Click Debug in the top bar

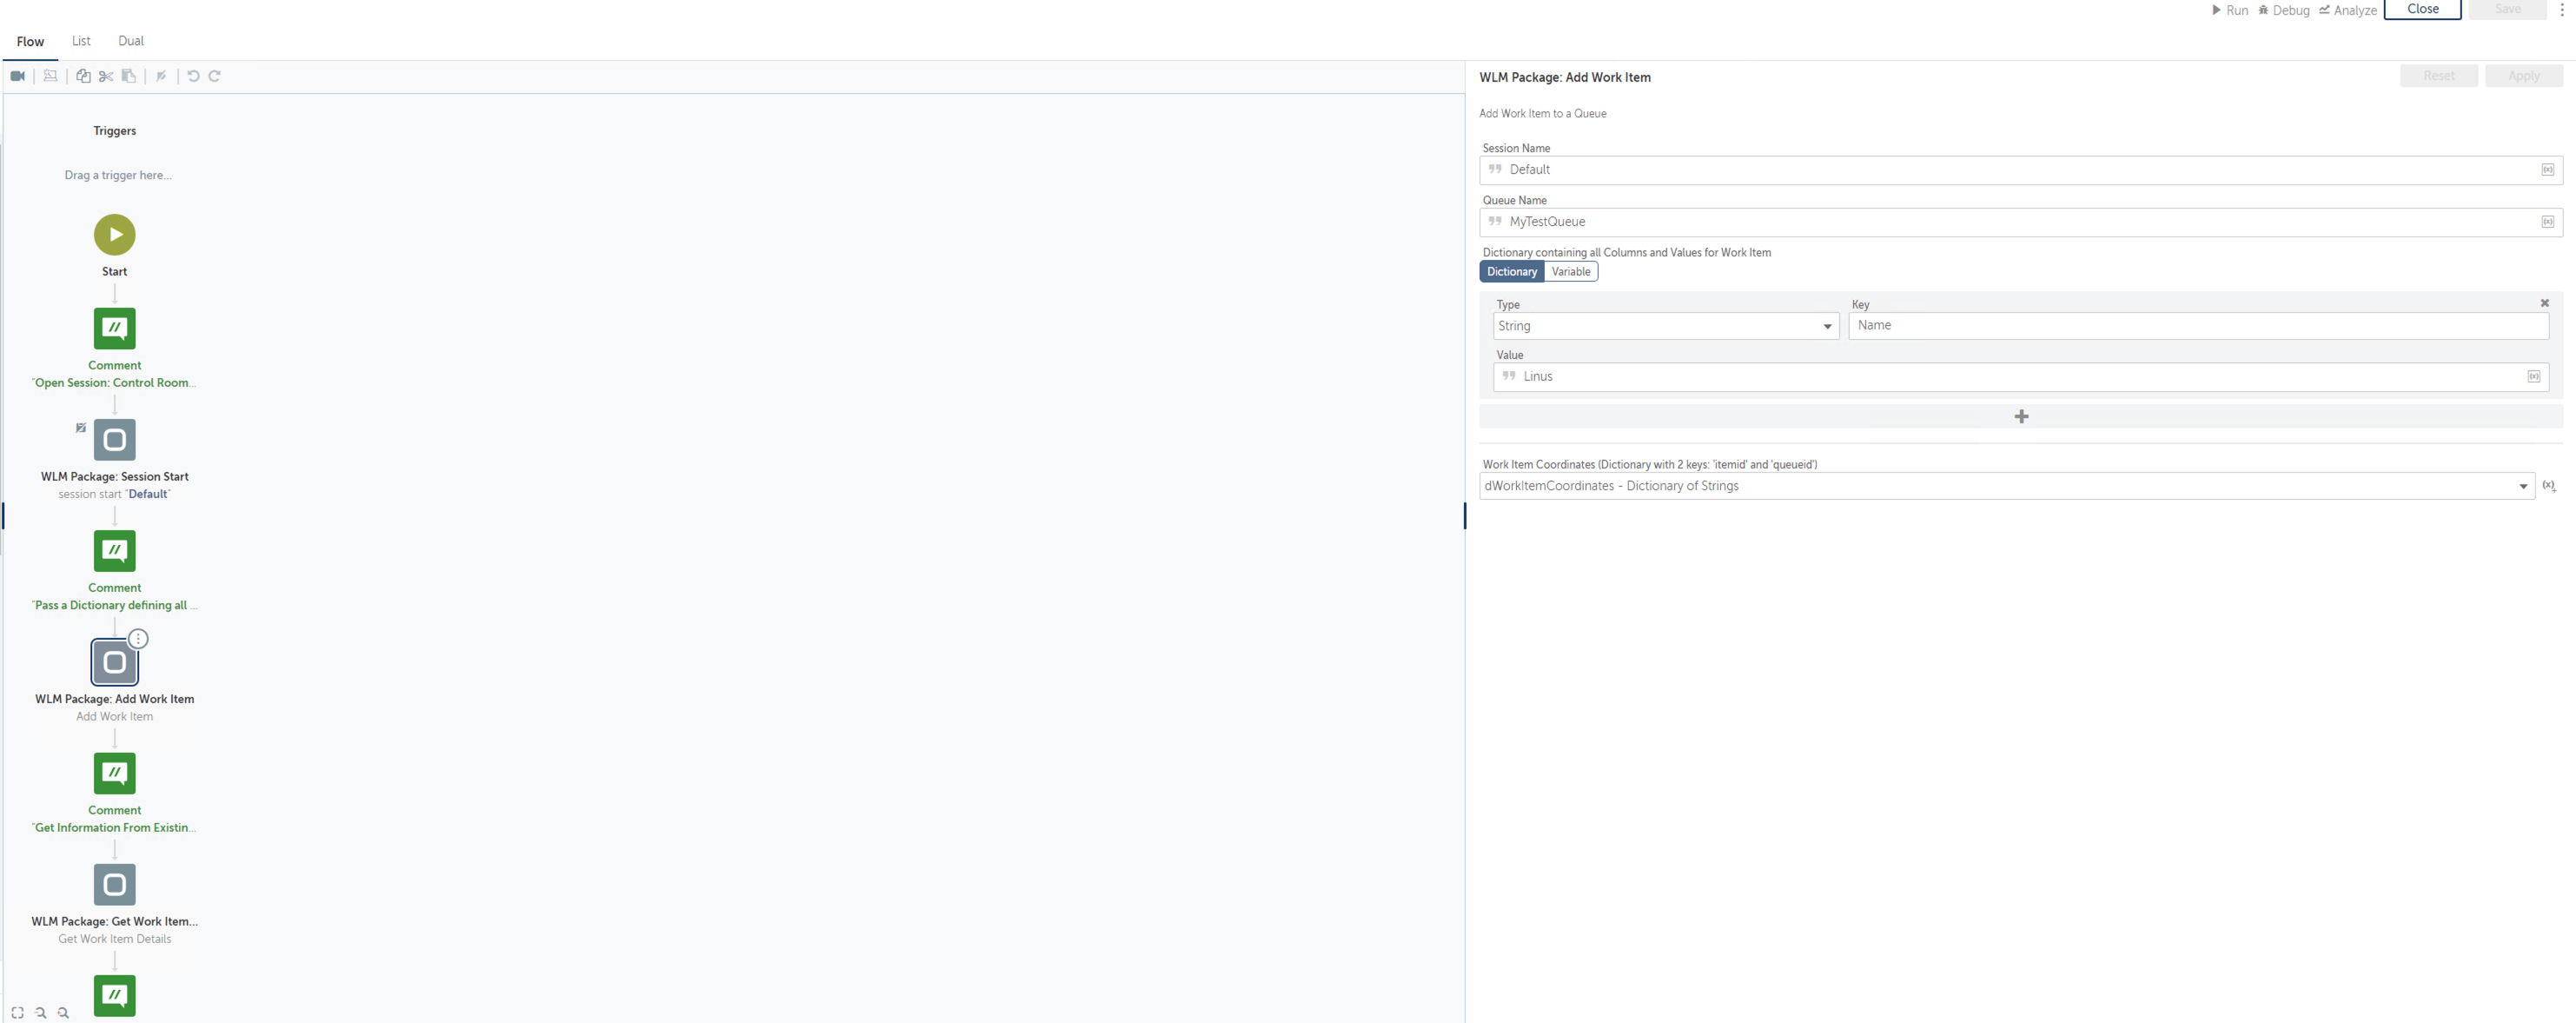pos(2284,10)
